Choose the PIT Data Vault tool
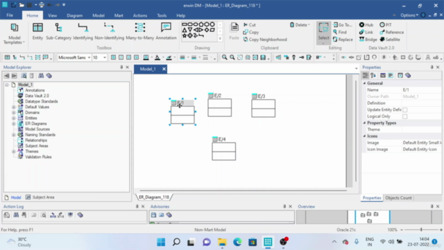This screenshot has height=250, width=444. pos(386,25)
